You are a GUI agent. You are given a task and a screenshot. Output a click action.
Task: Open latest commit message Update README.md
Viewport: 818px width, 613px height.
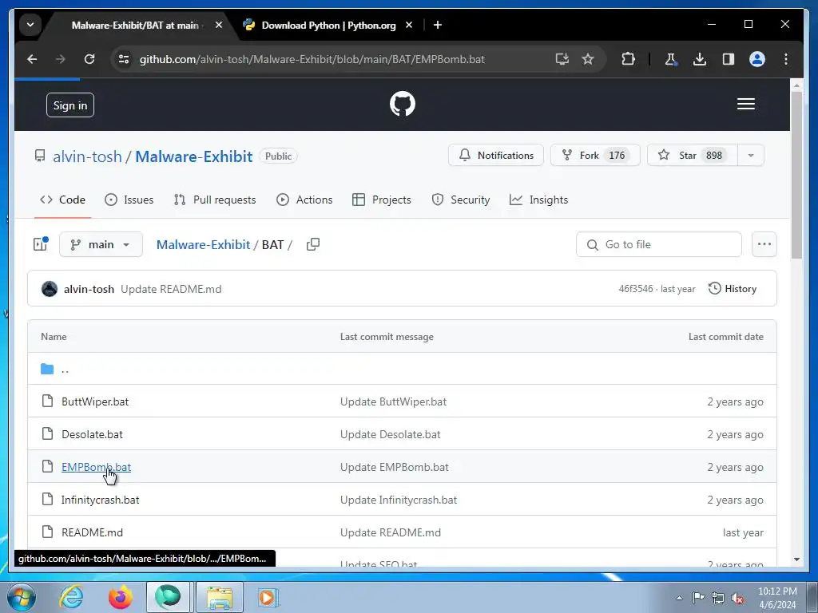coord(171,289)
